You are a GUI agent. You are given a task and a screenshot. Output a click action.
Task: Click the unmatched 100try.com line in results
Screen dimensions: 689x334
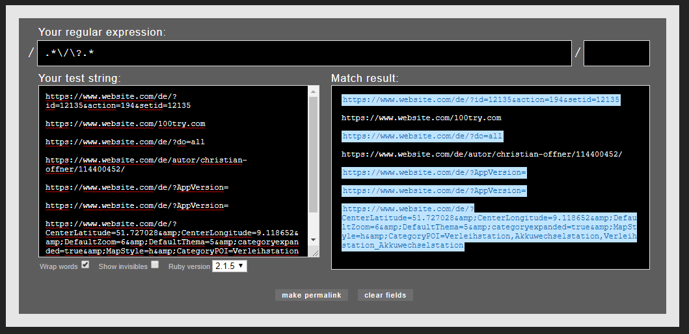click(x=421, y=118)
